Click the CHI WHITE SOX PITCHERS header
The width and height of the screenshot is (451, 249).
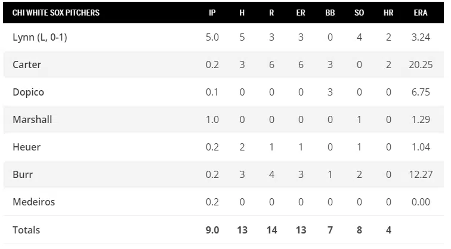point(56,13)
